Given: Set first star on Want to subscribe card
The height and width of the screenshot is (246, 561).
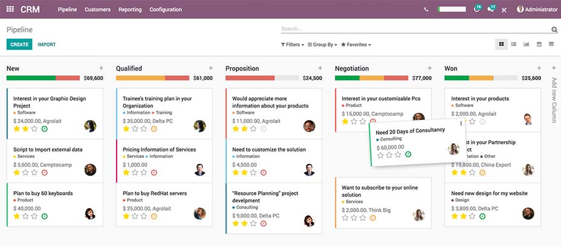Looking at the screenshot, I should (x=345, y=218).
